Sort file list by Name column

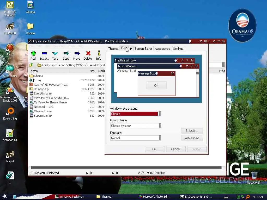pyautogui.click(x=49, y=71)
